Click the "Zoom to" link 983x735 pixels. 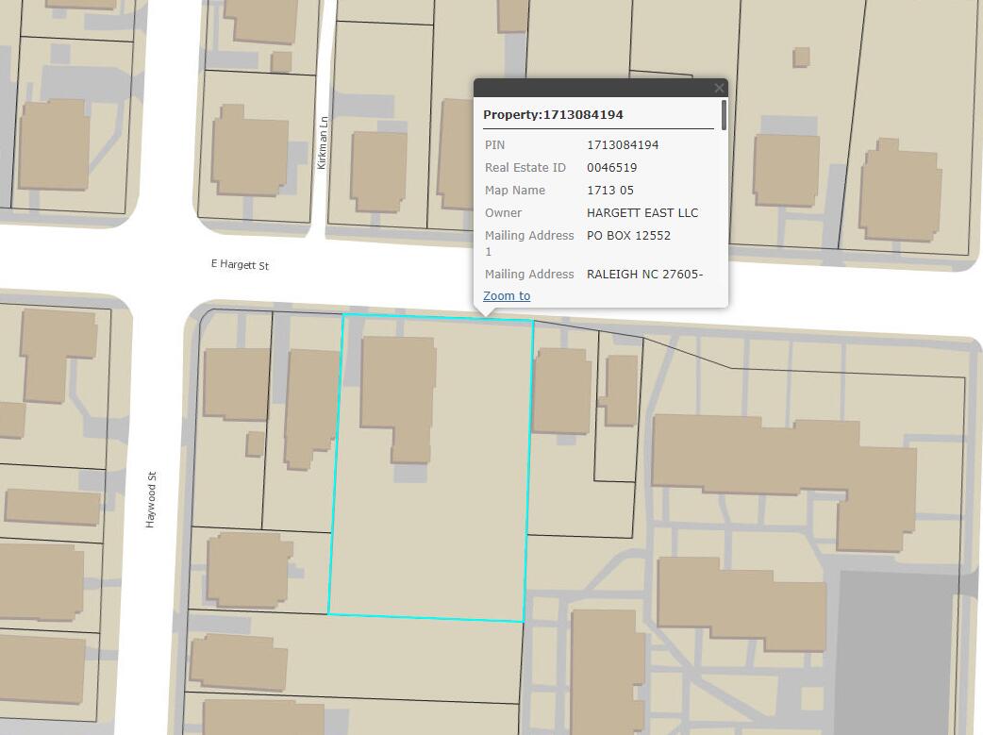(x=507, y=296)
